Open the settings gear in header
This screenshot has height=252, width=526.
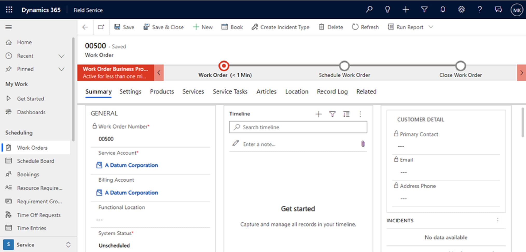pyautogui.click(x=461, y=10)
